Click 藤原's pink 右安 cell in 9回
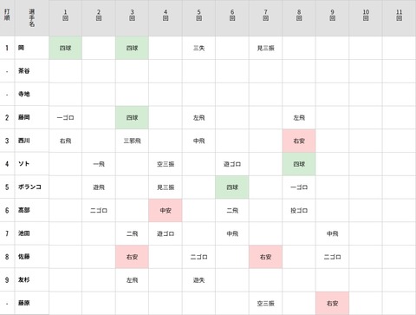This screenshot has height=315, width=416. click(x=332, y=303)
